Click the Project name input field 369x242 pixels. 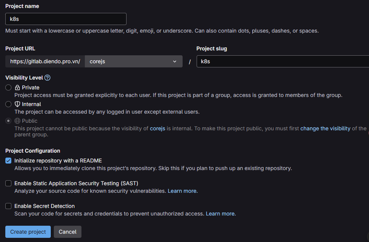coord(66,19)
